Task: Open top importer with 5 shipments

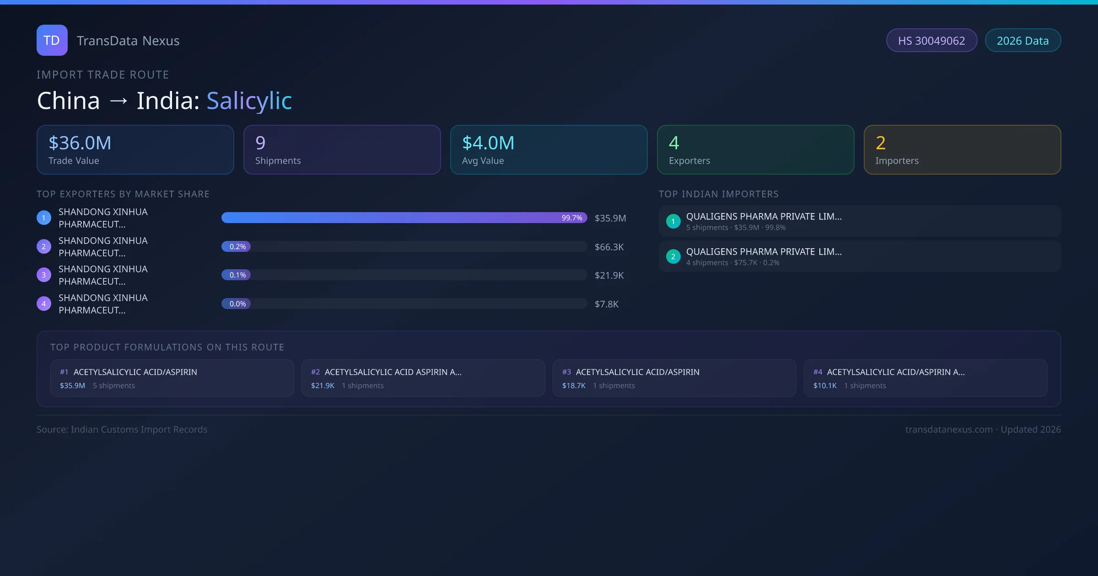Action: (859, 221)
